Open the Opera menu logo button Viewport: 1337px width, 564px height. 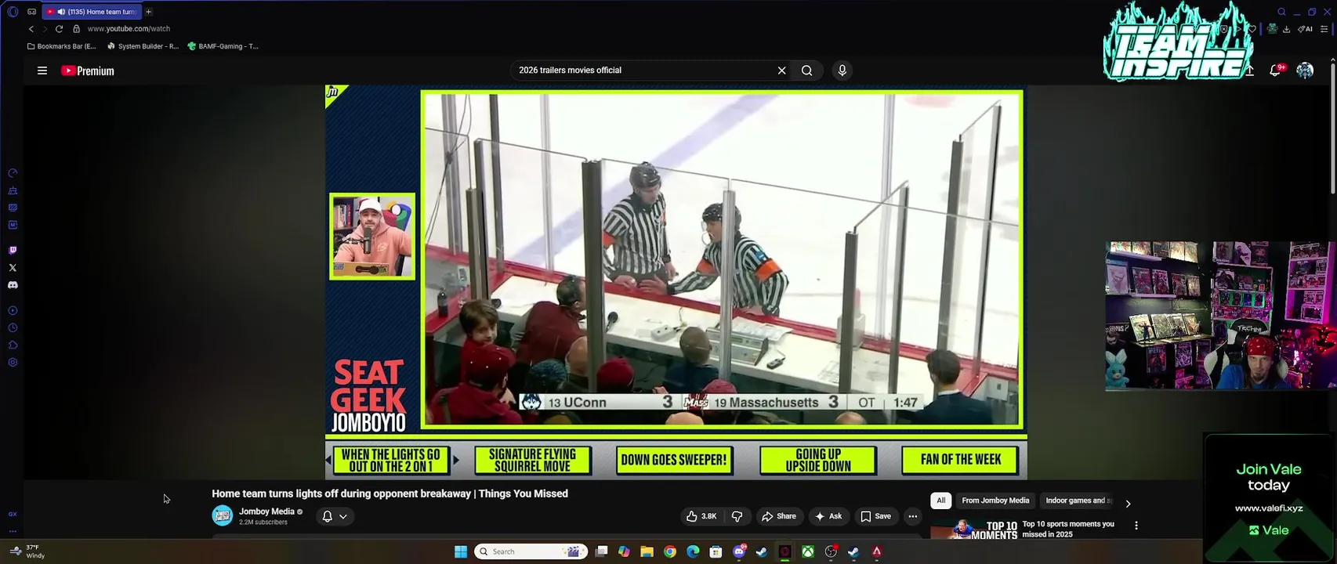pyautogui.click(x=13, y=12)
